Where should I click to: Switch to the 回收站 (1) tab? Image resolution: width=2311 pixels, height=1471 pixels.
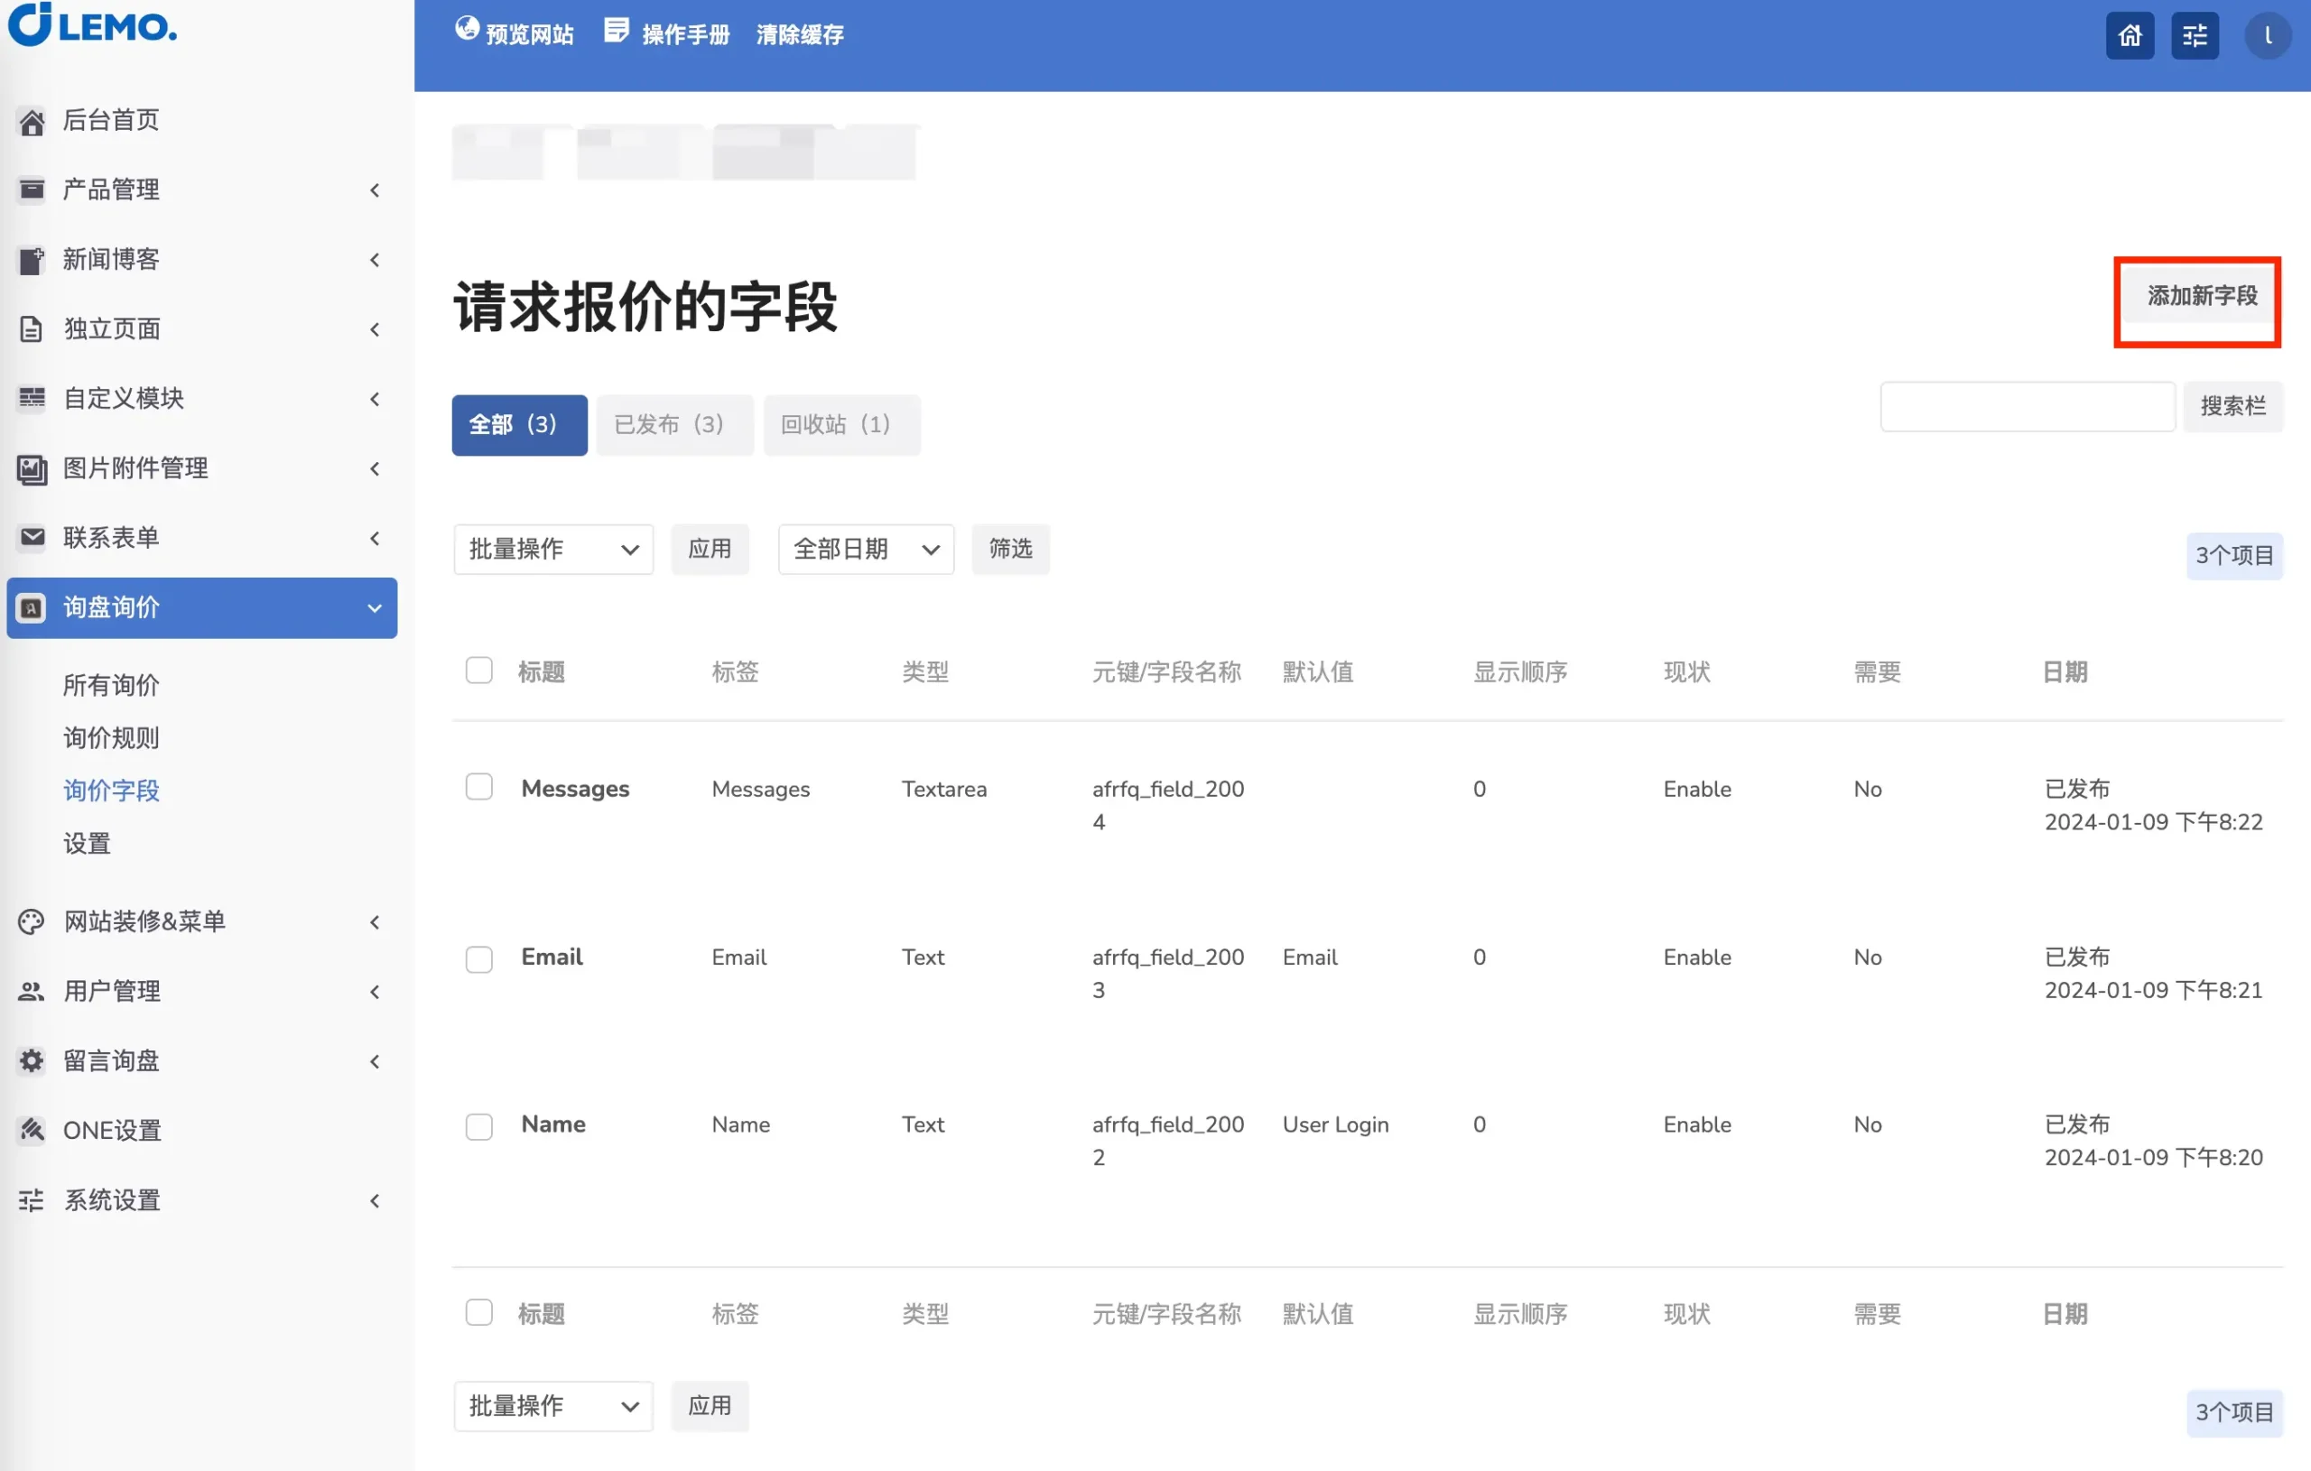(x=840, y=424)
